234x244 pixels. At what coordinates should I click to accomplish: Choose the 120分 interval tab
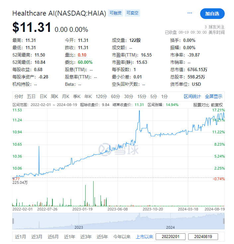click(101, 96)
